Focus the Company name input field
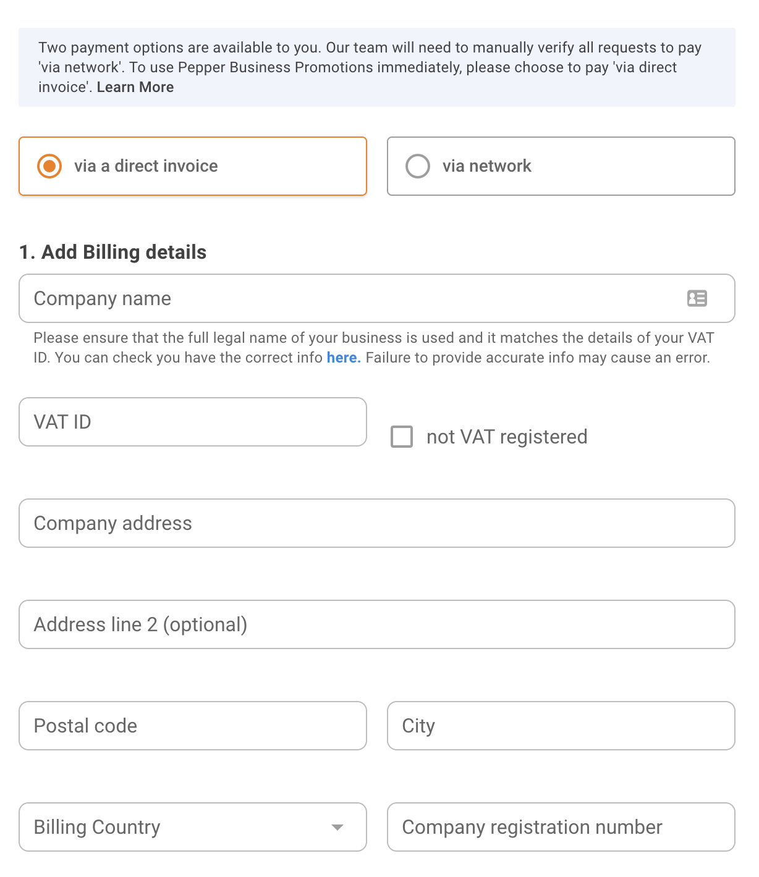Image resolution: width=759 pixels, height=877 pixels. [x=346, y=298]
